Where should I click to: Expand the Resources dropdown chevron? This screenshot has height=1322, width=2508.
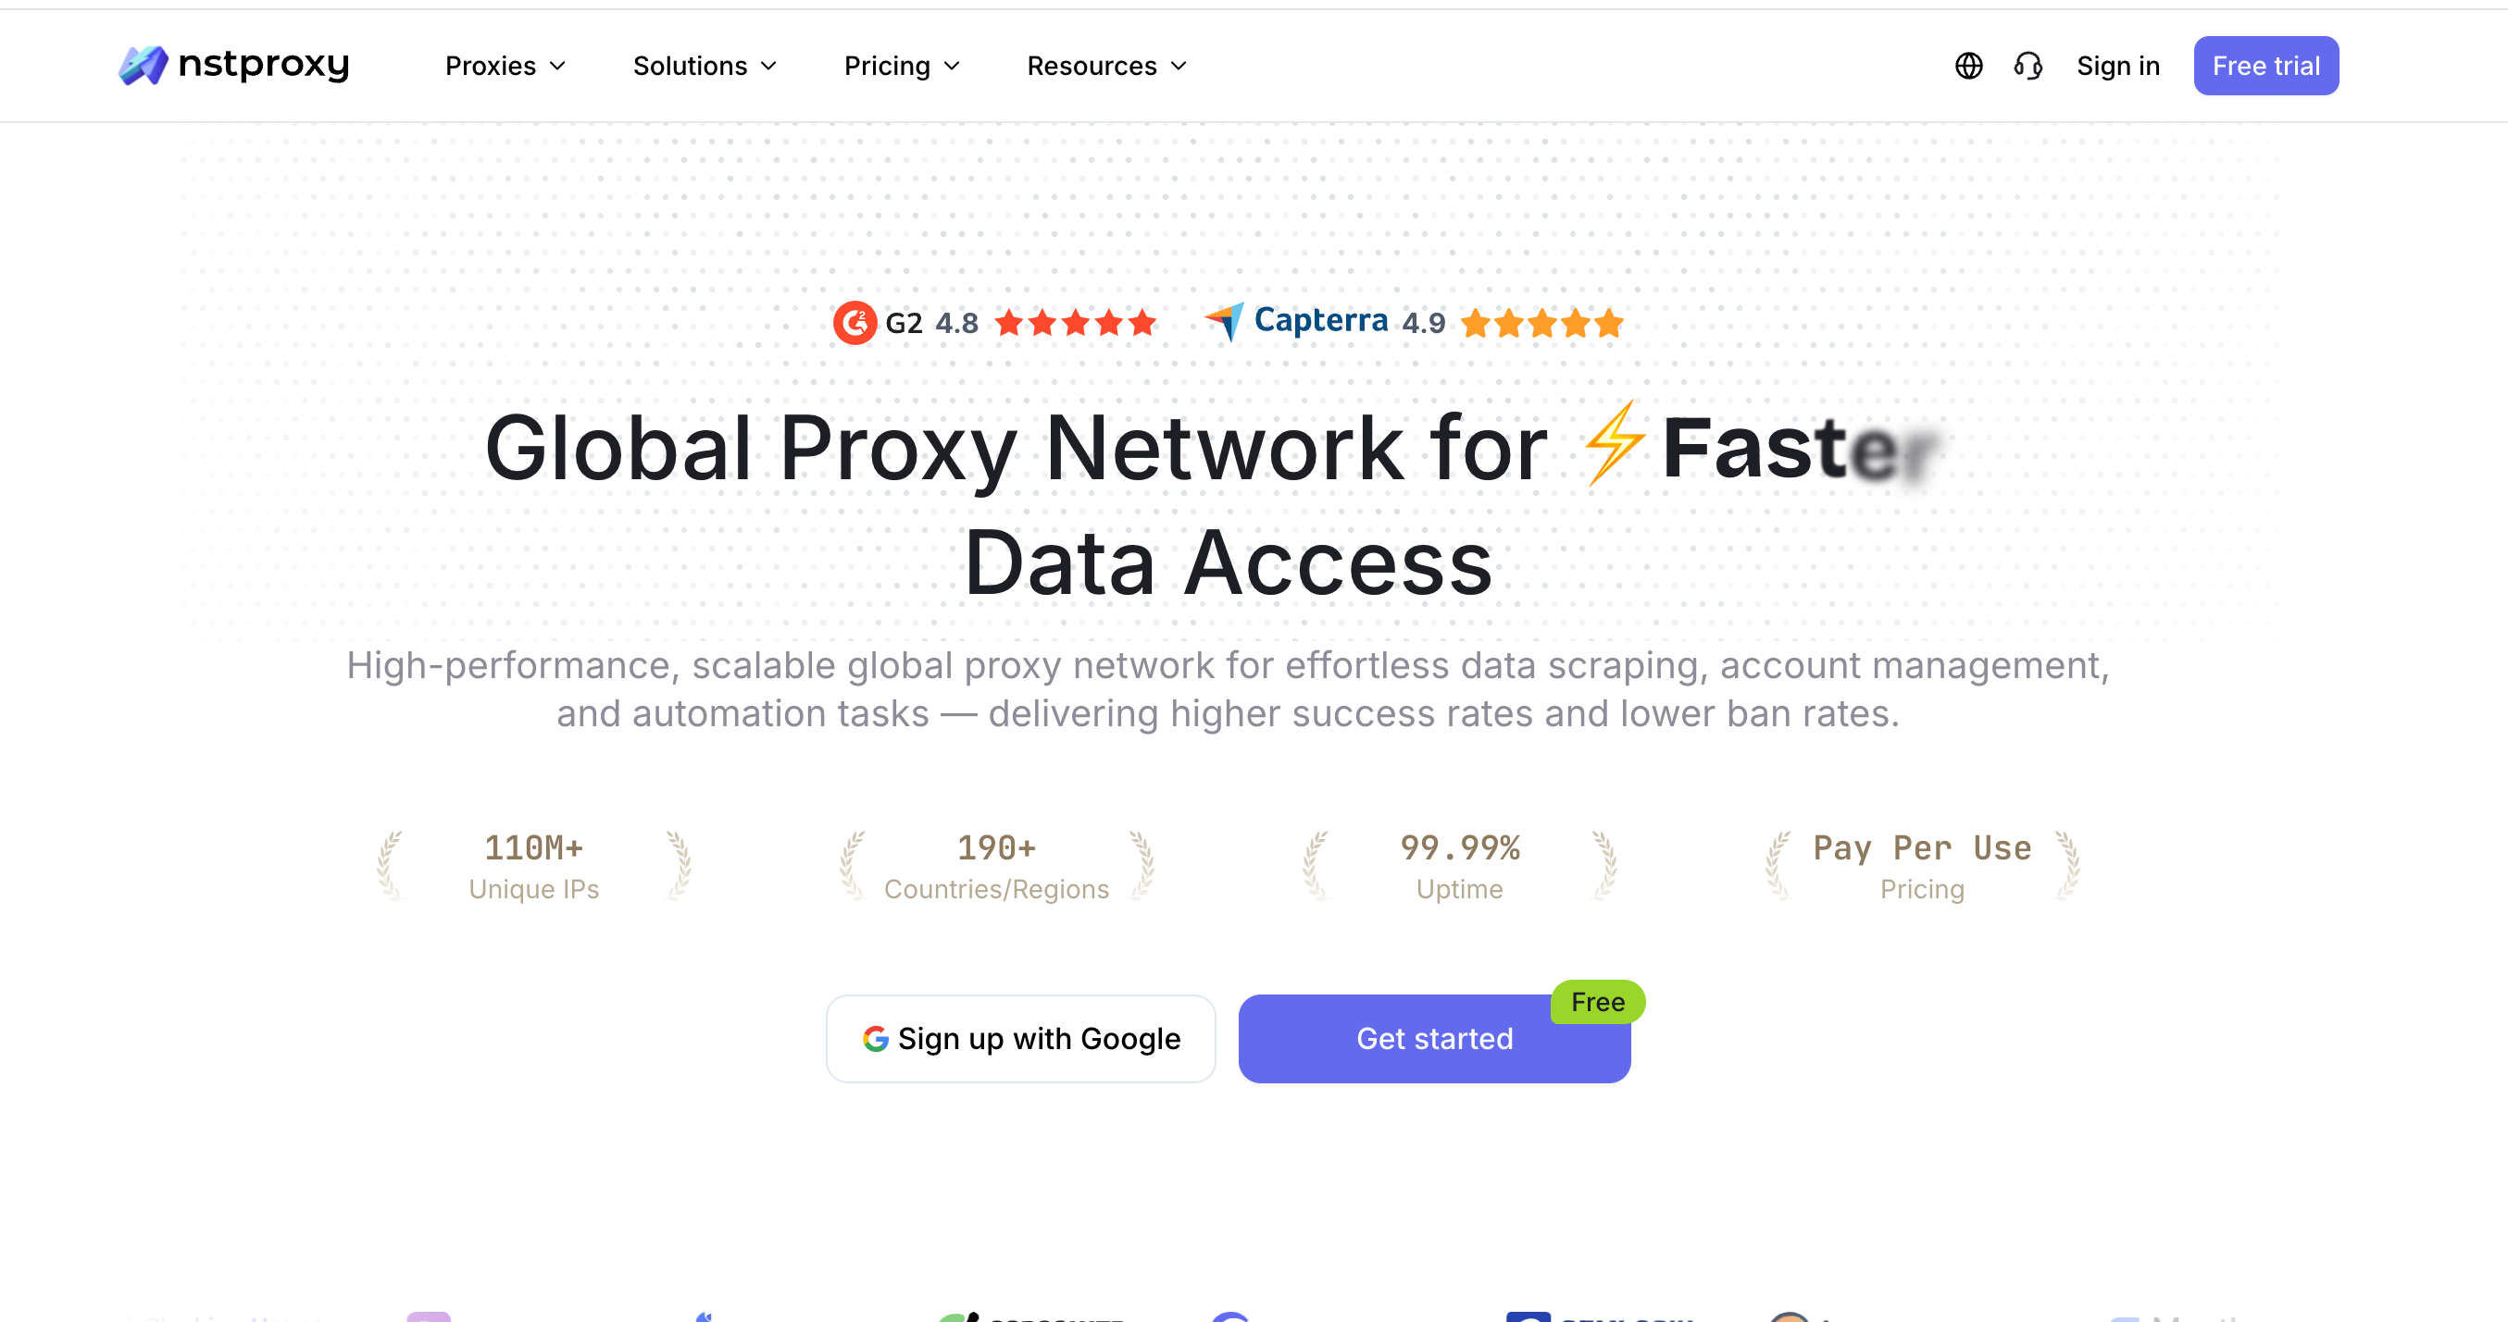(1179, 67)
